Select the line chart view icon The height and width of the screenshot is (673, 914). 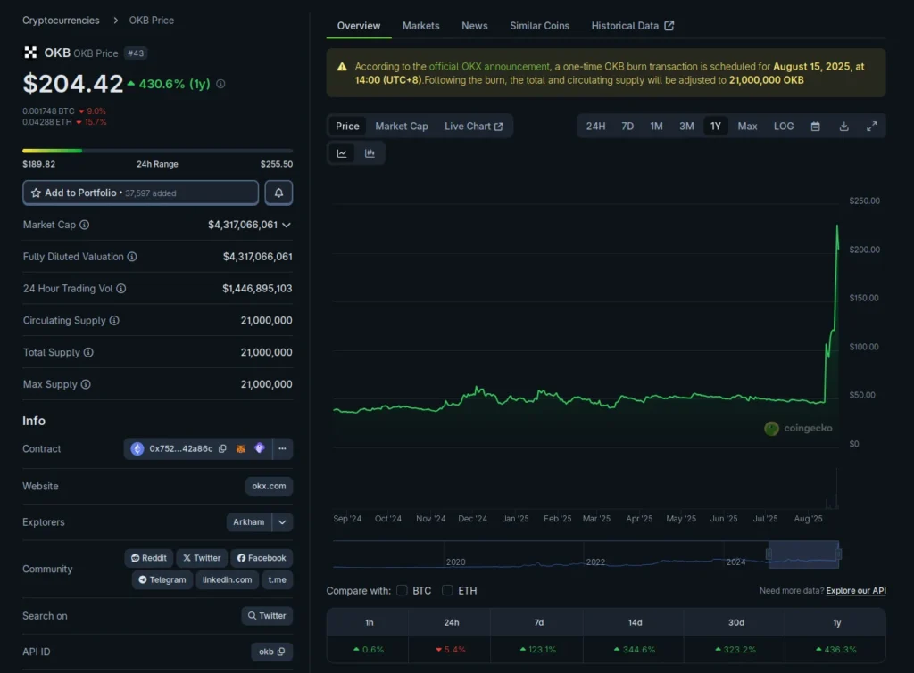coord(342,153)
